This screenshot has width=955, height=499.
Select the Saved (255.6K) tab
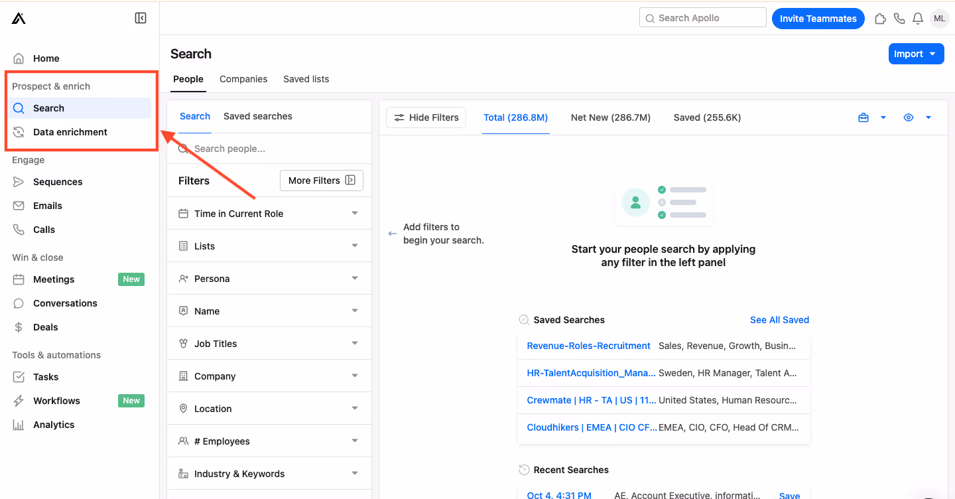coord(707,117)
